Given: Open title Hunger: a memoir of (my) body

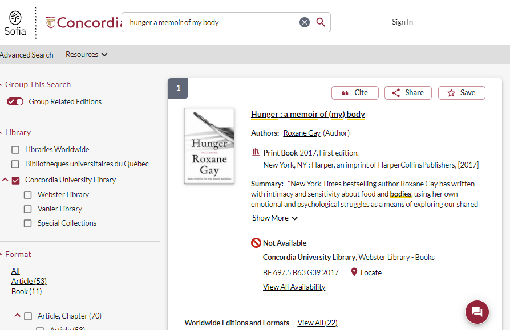Looking at the screenshot, I should click(307, 115).
